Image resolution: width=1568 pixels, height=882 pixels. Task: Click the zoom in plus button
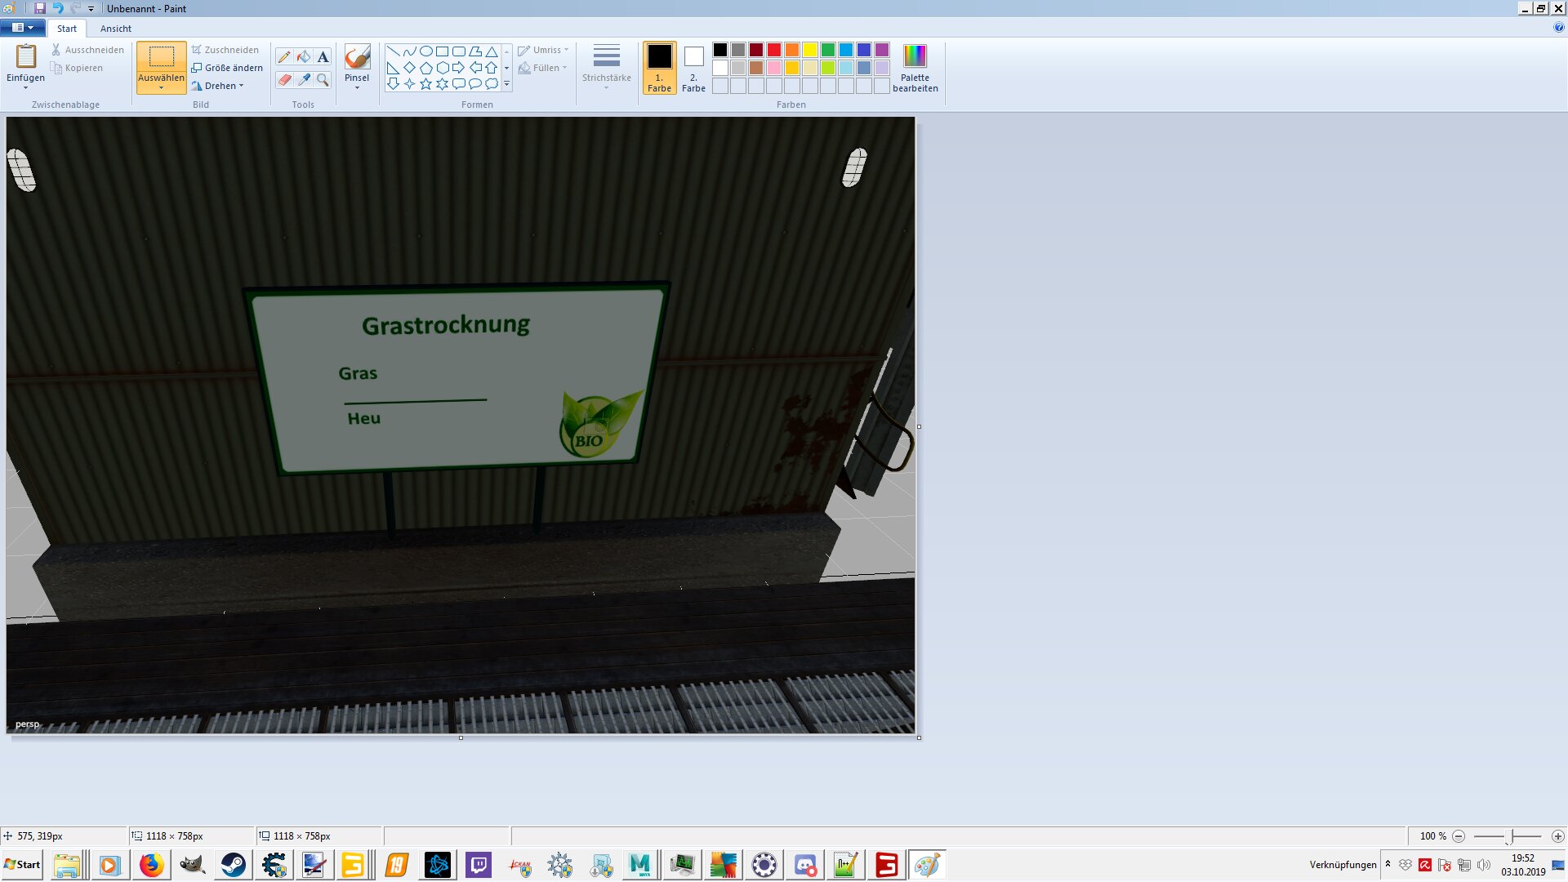[x=1557, y=836]
